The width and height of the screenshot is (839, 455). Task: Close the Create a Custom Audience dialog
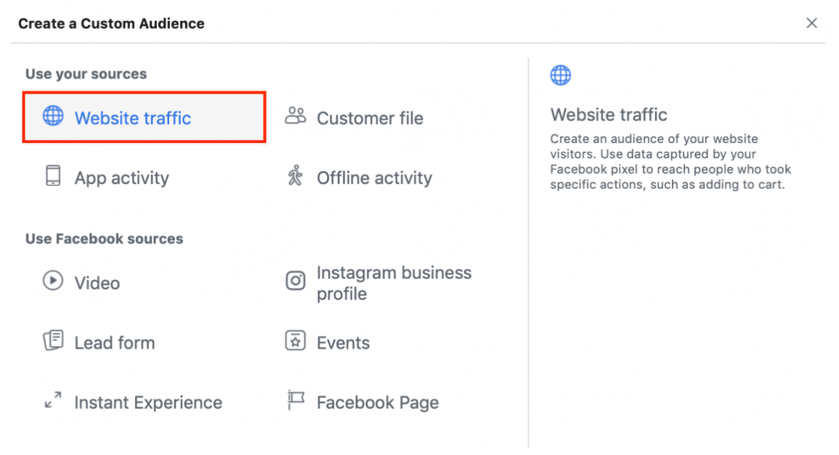tap(811, 24)
